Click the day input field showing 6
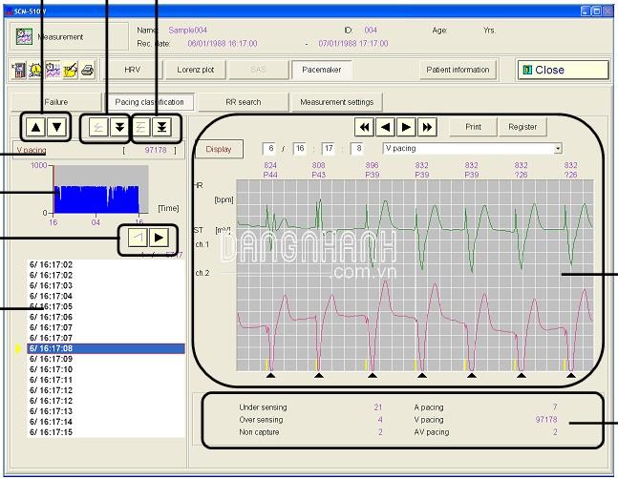The width and height of the screenshot is (618, 479). click(270, 149)
